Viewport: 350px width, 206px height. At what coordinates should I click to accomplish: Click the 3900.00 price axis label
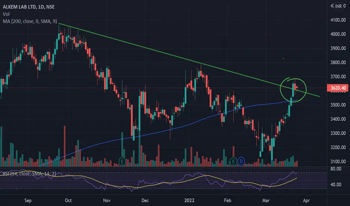click(x=338, y=48)
